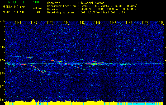Click time axis marker 1148
The image size is (166, 105).
(129, 23)
